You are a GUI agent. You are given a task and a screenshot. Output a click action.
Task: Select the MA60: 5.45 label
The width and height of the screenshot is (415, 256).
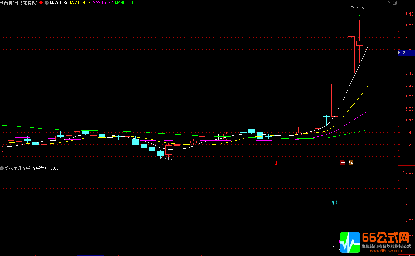[x=125, y=3]
